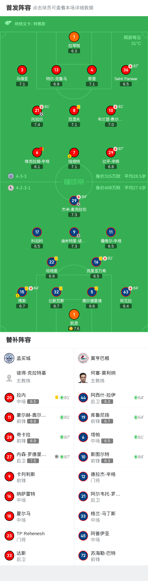Screen dimensions: 148x581
Task: Select 范涅夫 number 8 player icon
Action: [74, 110]
